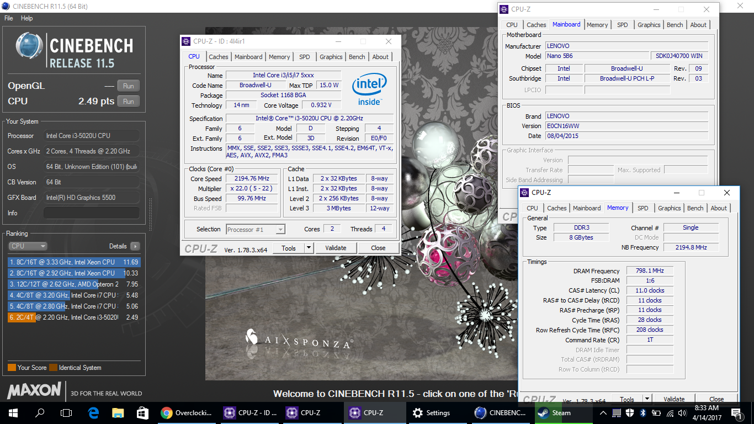Select ranking row 8C/16T @ 2.92 GHz
Viewport: 754px width, 424px height.
tap(74, 273)
